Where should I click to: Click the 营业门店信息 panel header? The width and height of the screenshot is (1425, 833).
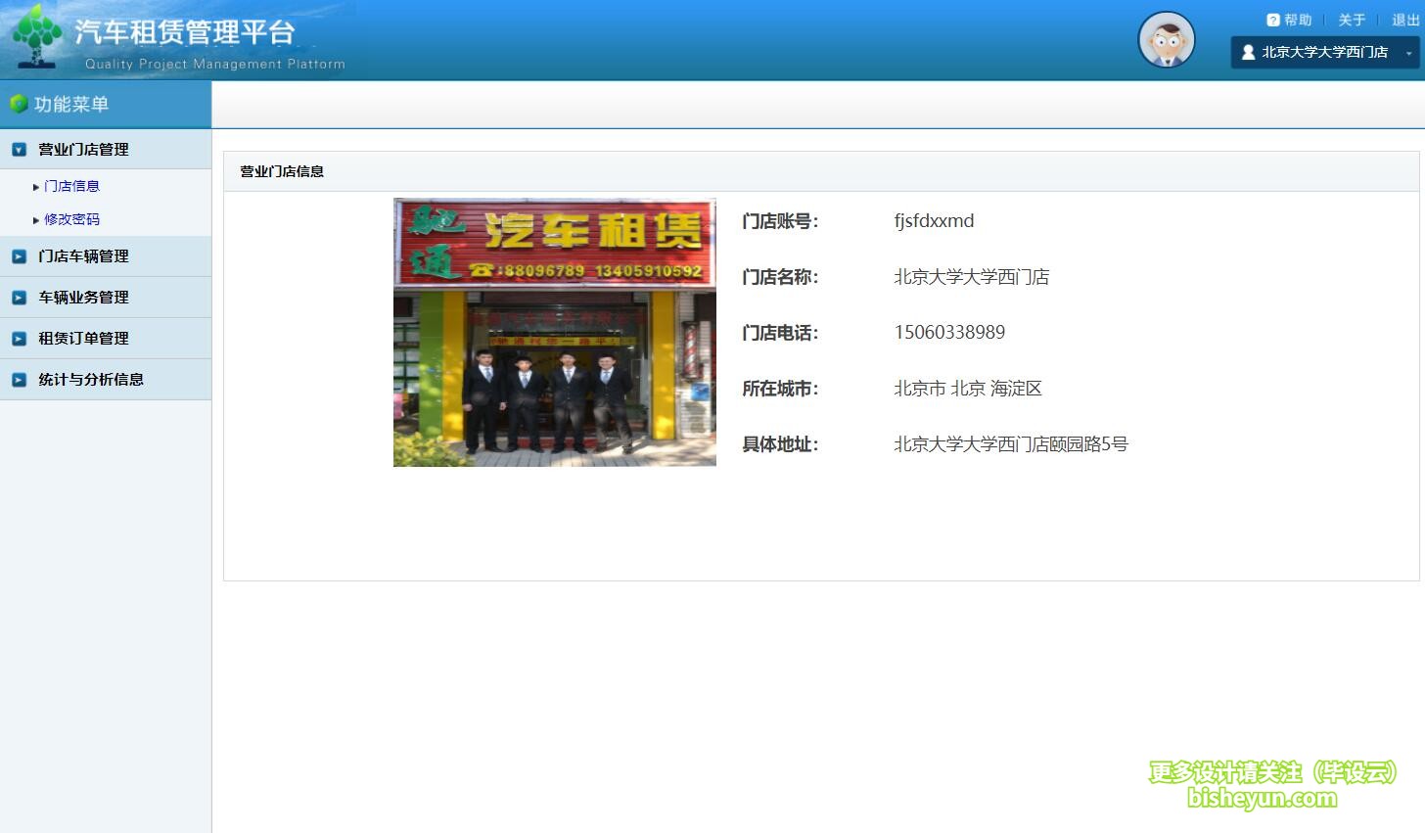(282, 170)
